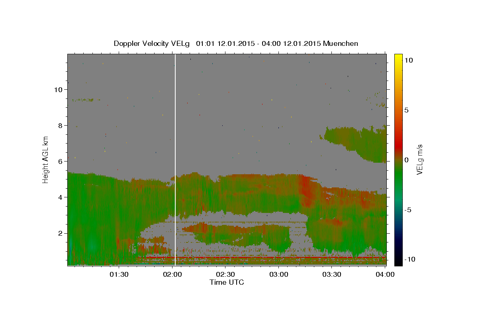Screen dimensions: 478x319
Task: Click the colorbar tick label -5
Action: pos(408,210)
